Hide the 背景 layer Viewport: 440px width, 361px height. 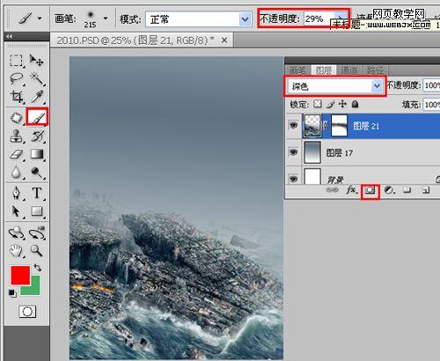(293, 178)
